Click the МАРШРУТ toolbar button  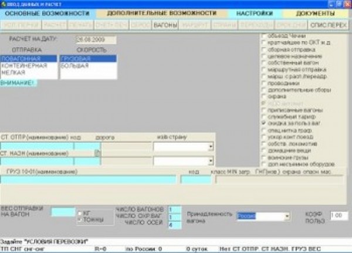click(x=195, y=25)
